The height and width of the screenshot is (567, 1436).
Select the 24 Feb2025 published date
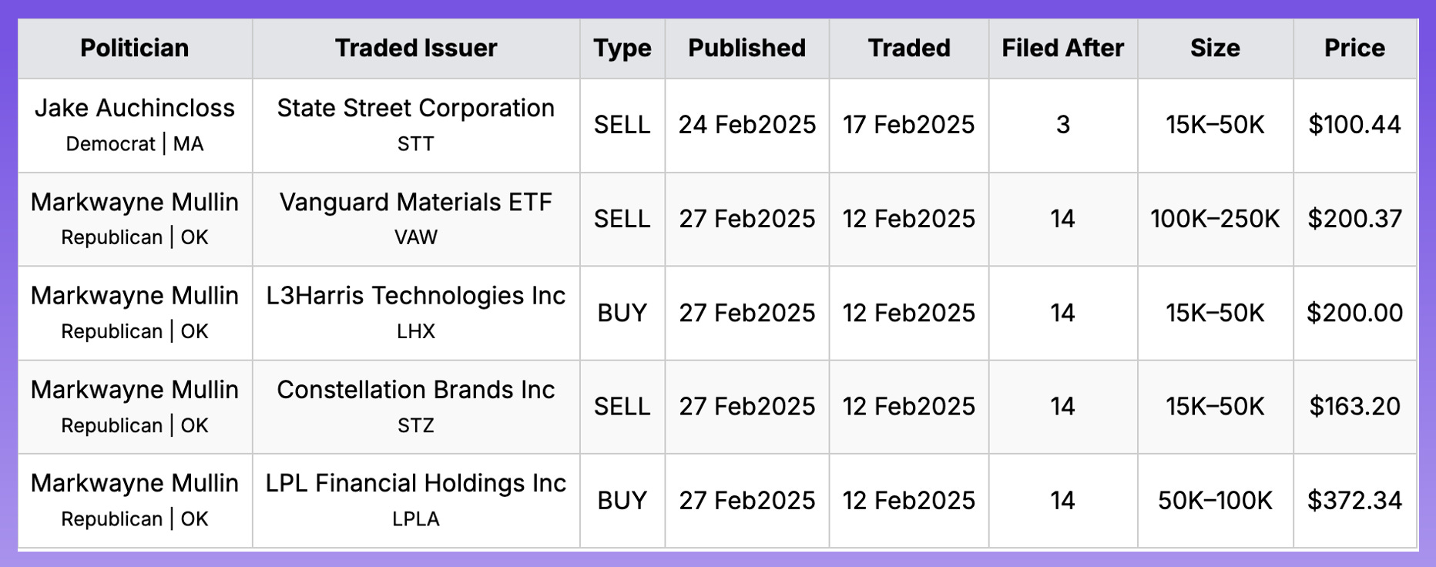[747, 125]
